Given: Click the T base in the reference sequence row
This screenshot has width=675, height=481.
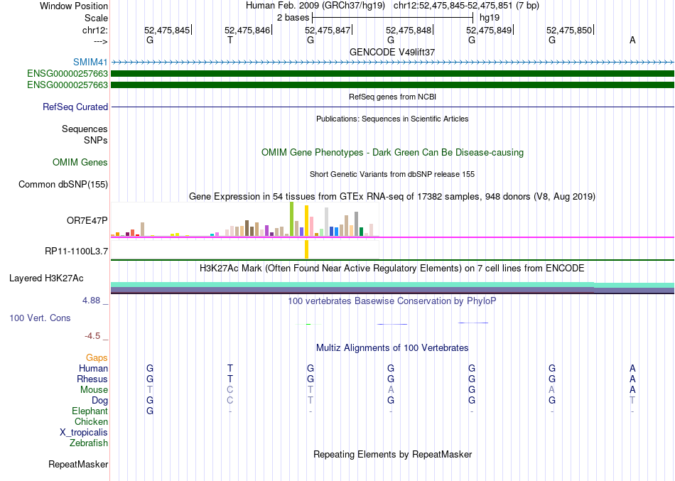Looking at the screenshot, I should [x=230, y=40].
